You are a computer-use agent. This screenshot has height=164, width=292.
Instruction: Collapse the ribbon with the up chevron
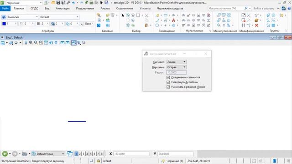click(x=278, y=9)
